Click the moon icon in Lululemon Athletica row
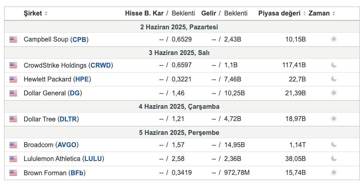Image resolution: width=363 pixels, height=185 pixels. click(x=334, y=159)
